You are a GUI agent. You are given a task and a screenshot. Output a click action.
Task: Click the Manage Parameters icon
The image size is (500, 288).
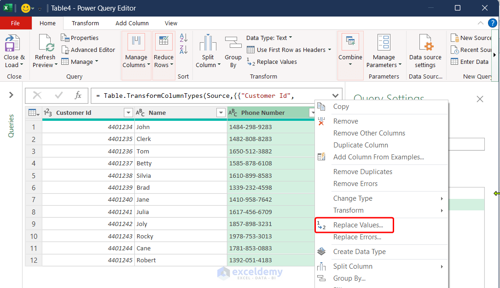click(x=384, y=43)
